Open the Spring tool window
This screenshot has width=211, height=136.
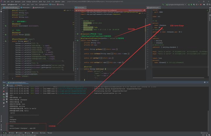(27, 133)
